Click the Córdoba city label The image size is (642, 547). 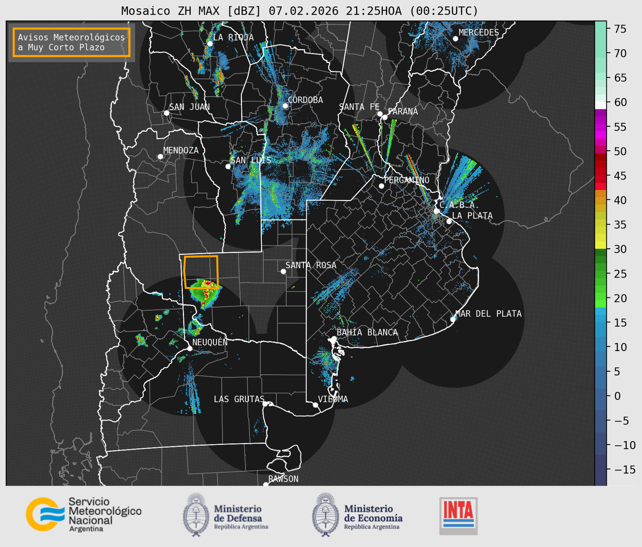(305, 100)
